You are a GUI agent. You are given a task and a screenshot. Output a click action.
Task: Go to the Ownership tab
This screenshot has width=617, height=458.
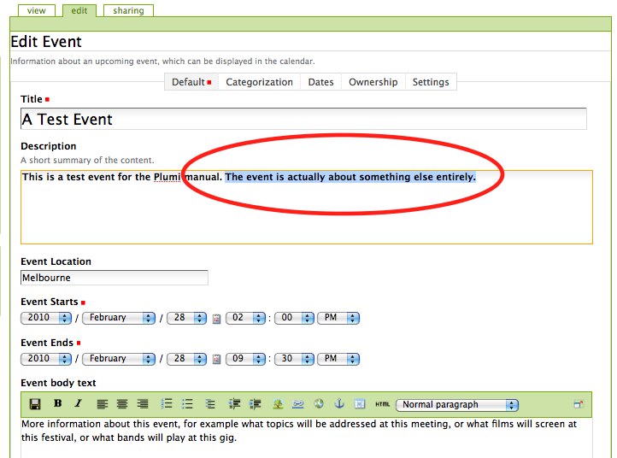[373, 82]
